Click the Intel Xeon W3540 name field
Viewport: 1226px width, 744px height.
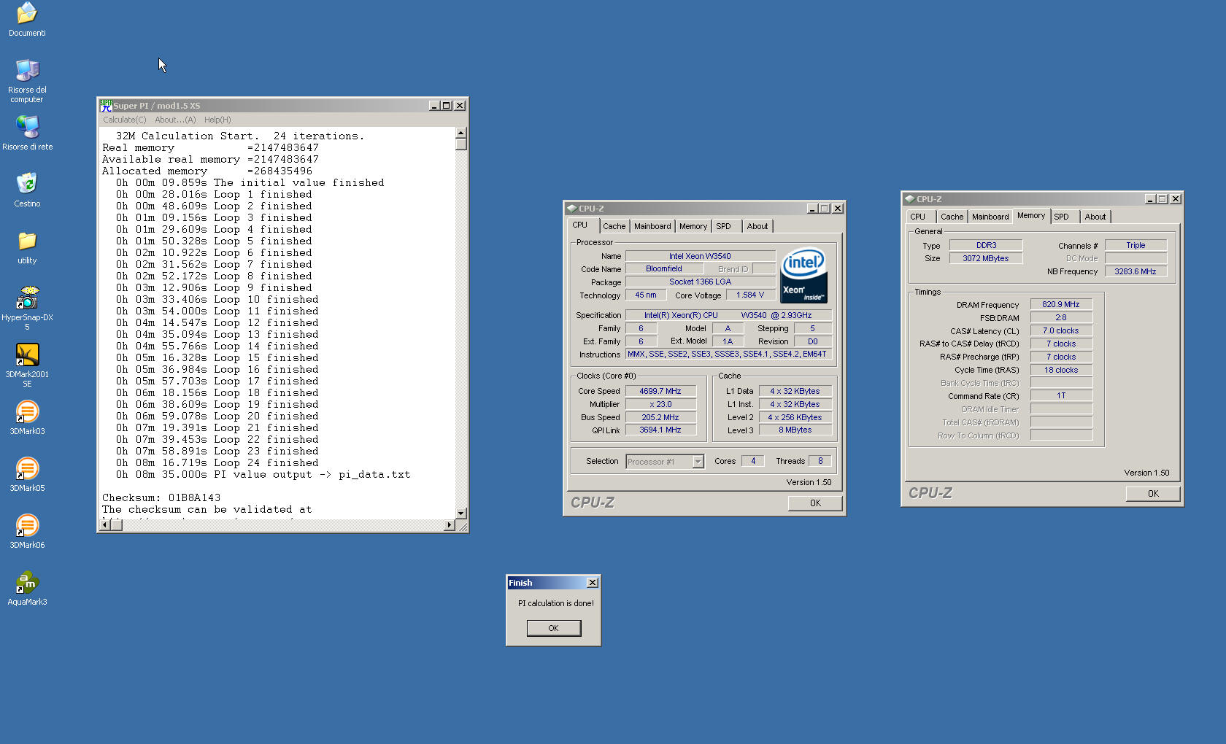pyautogui.click(x=700, y=256)
